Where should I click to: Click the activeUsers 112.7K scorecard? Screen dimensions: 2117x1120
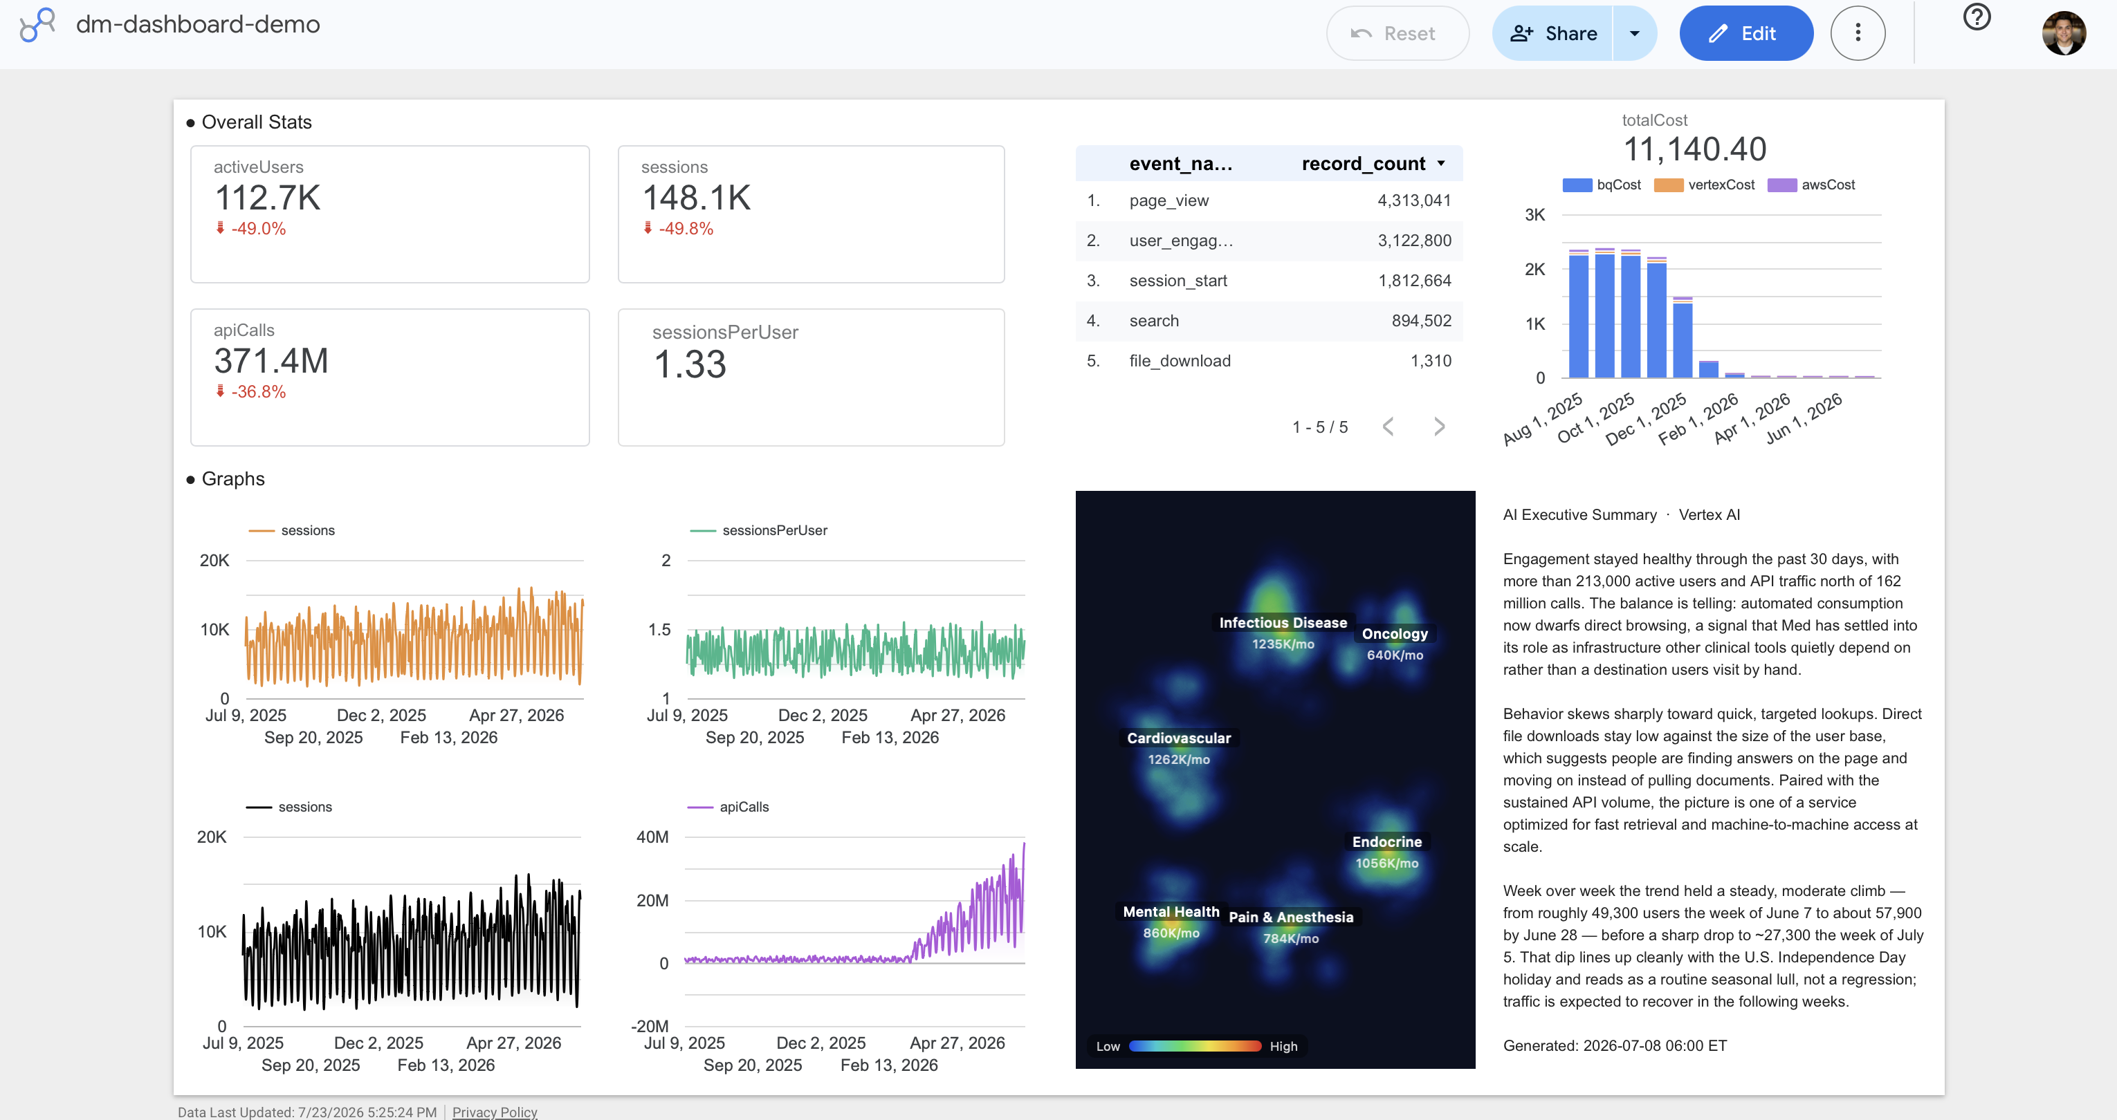pos(390,214)
